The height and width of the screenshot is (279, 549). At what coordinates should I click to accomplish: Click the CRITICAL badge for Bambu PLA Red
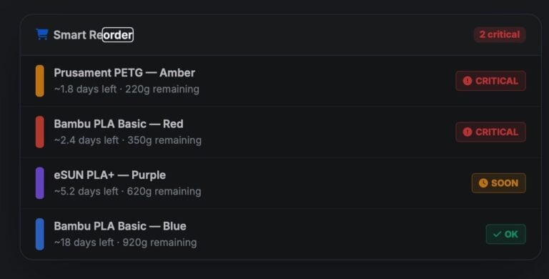click(490, 132)
